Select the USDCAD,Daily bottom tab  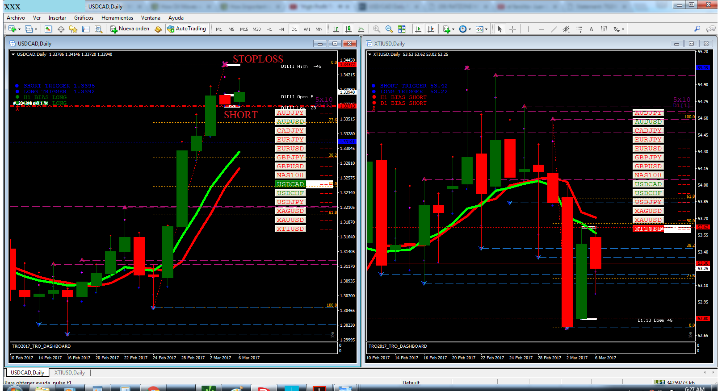pos(27,373)
